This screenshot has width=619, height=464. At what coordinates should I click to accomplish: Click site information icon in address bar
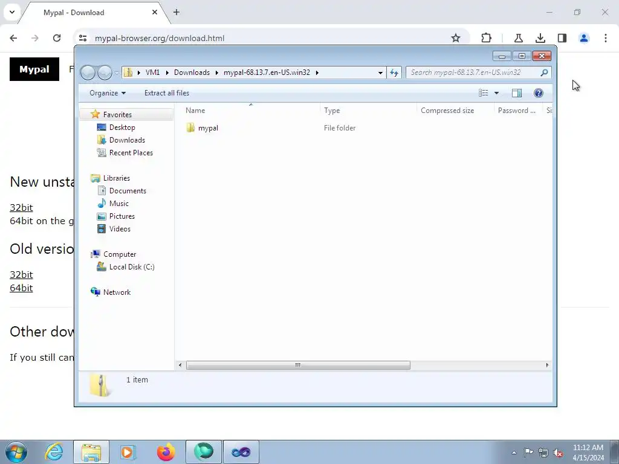point(82,38)
